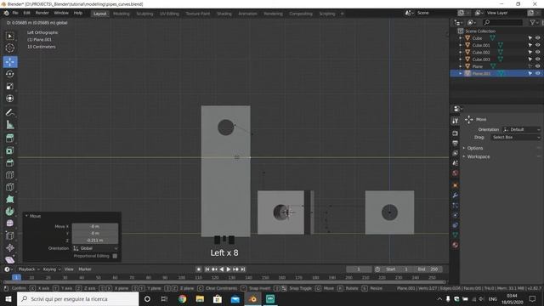Open the Object Data mesh tab

(456, 235)
